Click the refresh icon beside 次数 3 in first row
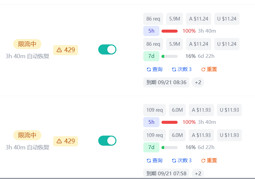The height and width of the screenshot is (179, 255). [x=174, y=70]
